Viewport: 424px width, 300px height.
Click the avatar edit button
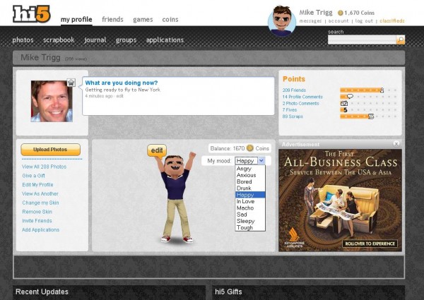157,150
